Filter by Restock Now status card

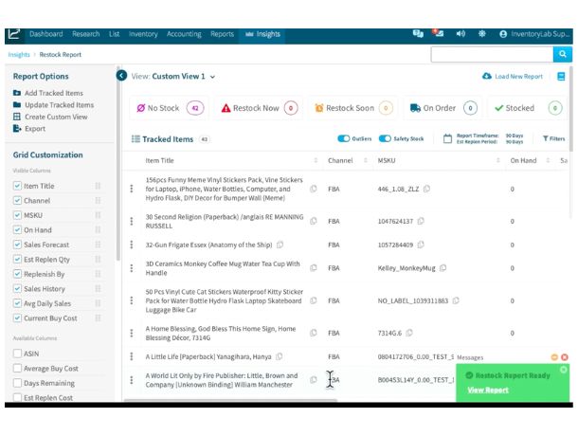[259, 108]
